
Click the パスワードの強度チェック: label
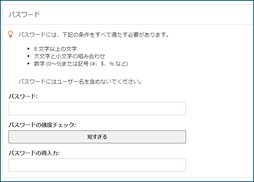pyautogui.click(x=42, y=125)
